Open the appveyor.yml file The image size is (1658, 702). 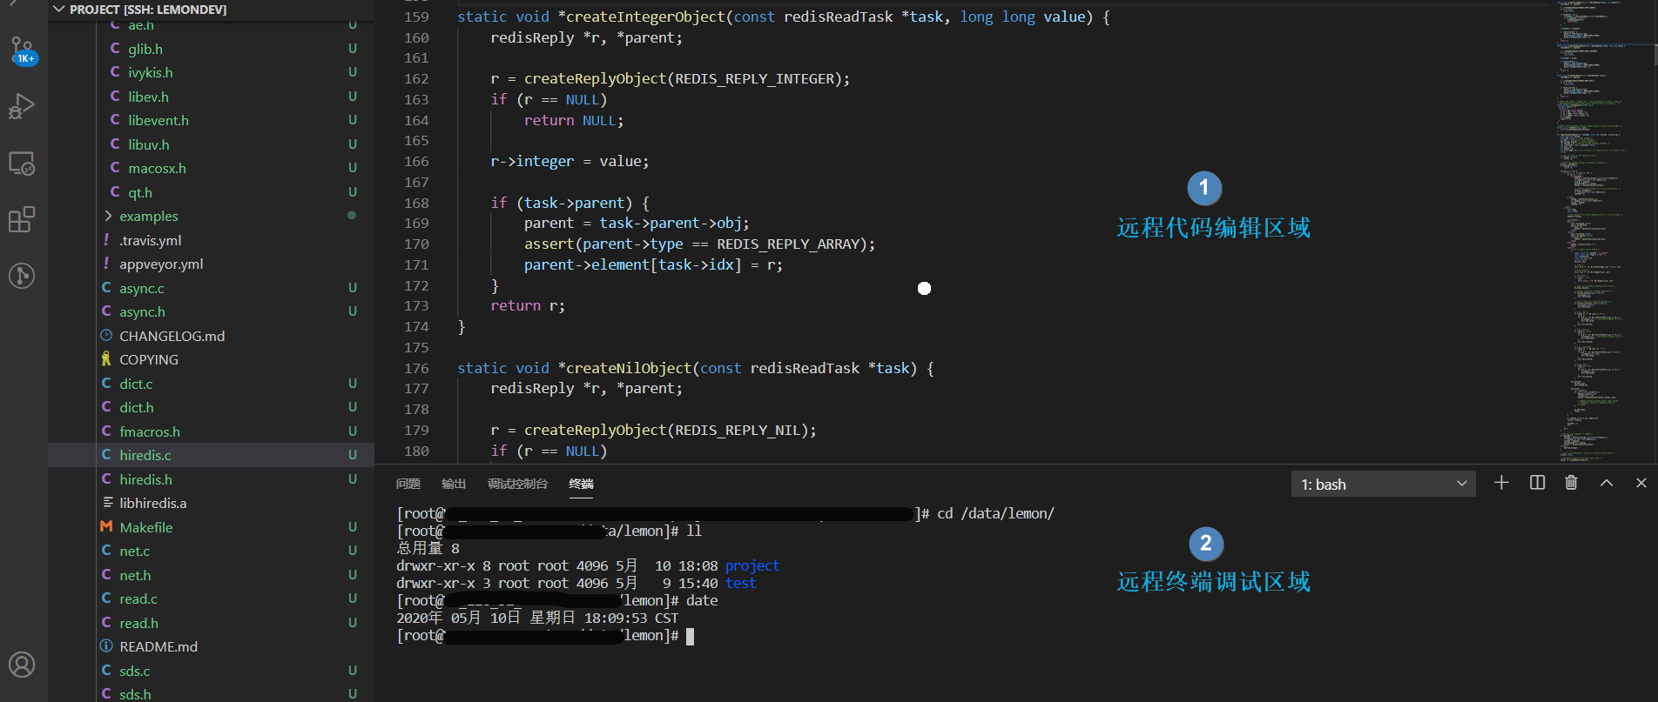[x=161, y=264]
